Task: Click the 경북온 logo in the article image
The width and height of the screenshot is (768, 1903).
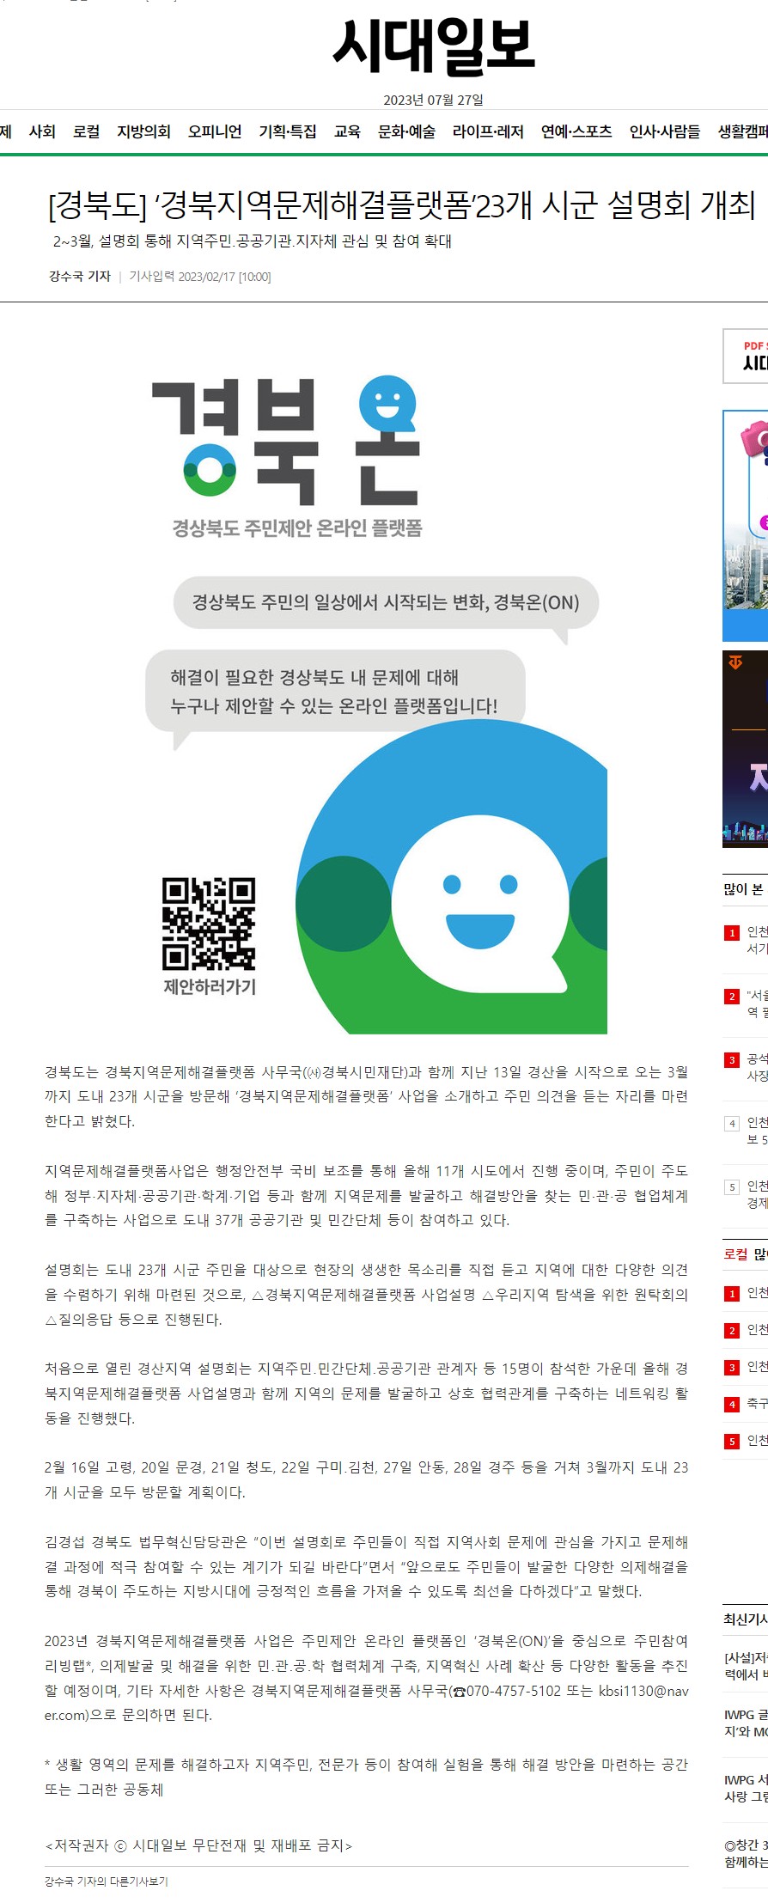Action: (x=287, y=440)
